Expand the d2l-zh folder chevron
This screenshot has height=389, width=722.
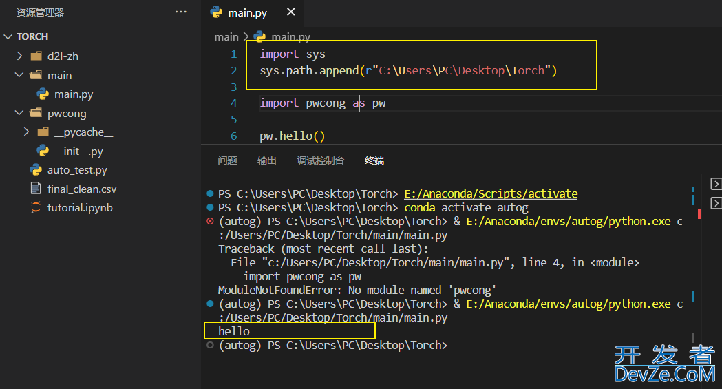[x=19, y=56]
